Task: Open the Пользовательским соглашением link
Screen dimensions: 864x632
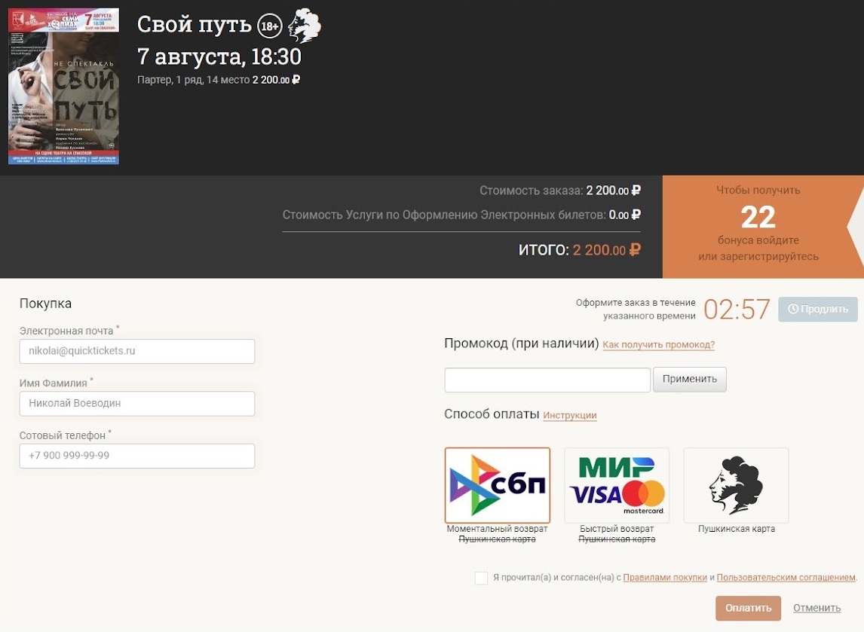Action: pyautogui.click(x=786, y=578)
